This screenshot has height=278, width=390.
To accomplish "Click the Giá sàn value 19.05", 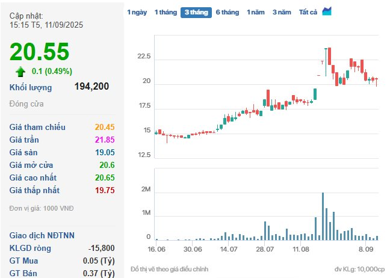I will tap(104, 152).
